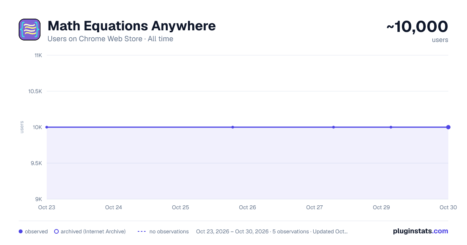Click the Oct 30 x-axis label
Image resolution: width=467 pixels, height=245 pixels.
point(448,207)
